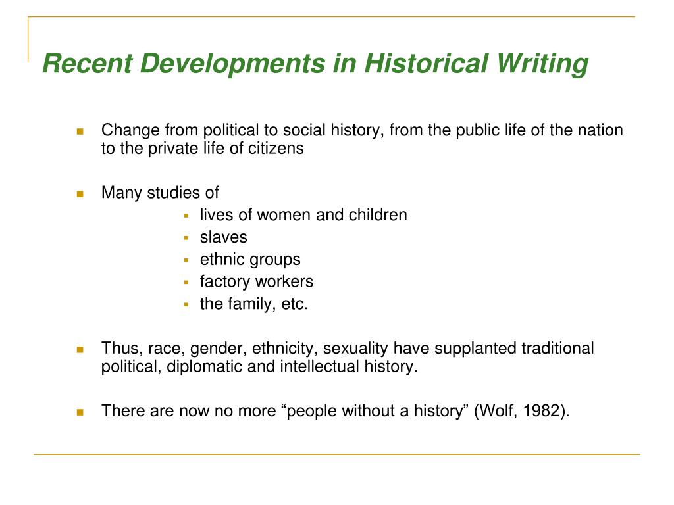
Task: Click the sub-bullet 'factory workers'
Action: pyautogui.click(x=257, y=281)
